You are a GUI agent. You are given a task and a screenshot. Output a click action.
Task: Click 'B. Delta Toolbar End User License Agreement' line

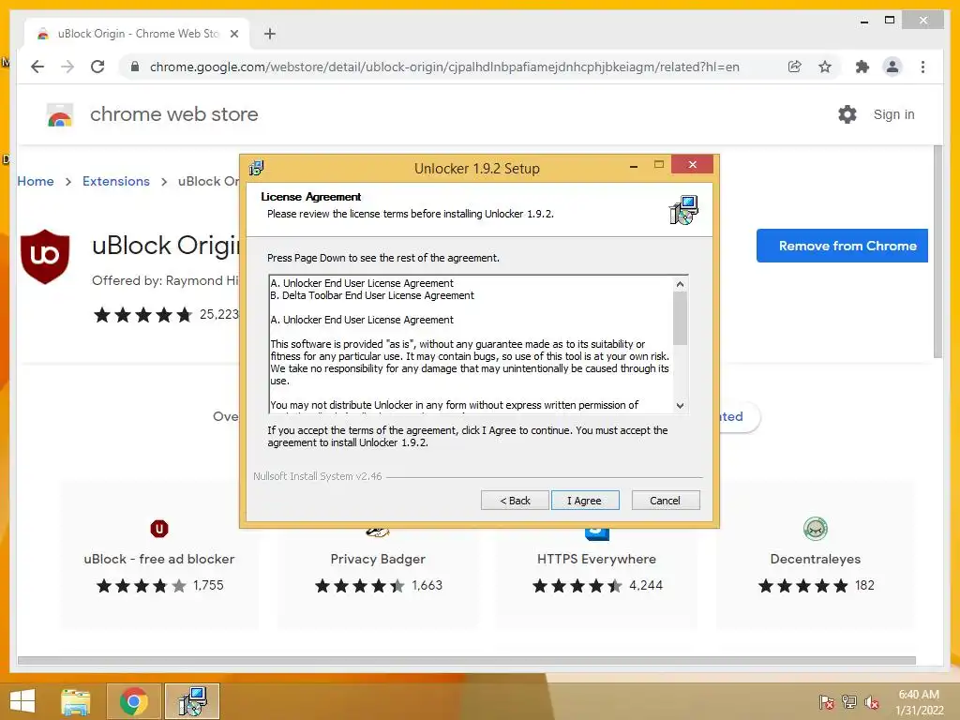tap(372, 295)
